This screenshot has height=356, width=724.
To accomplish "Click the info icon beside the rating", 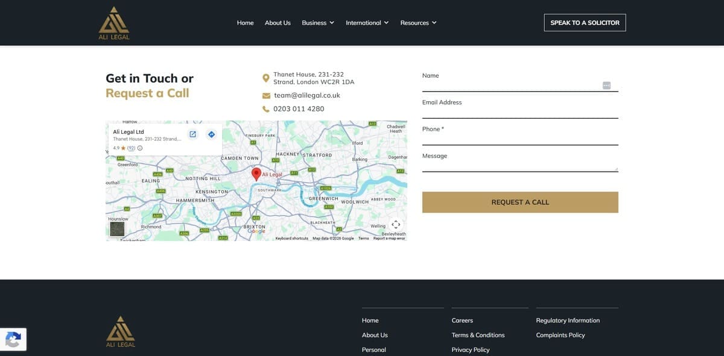I will click(140, 148).
